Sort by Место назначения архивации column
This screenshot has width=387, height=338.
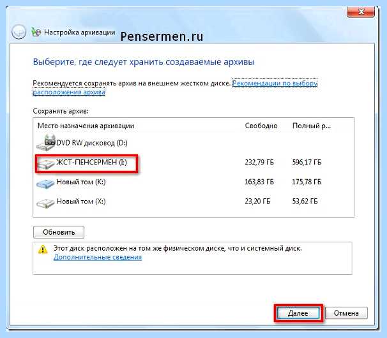point(86,126)
